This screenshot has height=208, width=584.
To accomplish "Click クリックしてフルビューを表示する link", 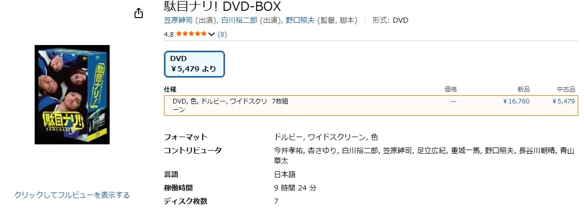I will [x=72, y=195].
